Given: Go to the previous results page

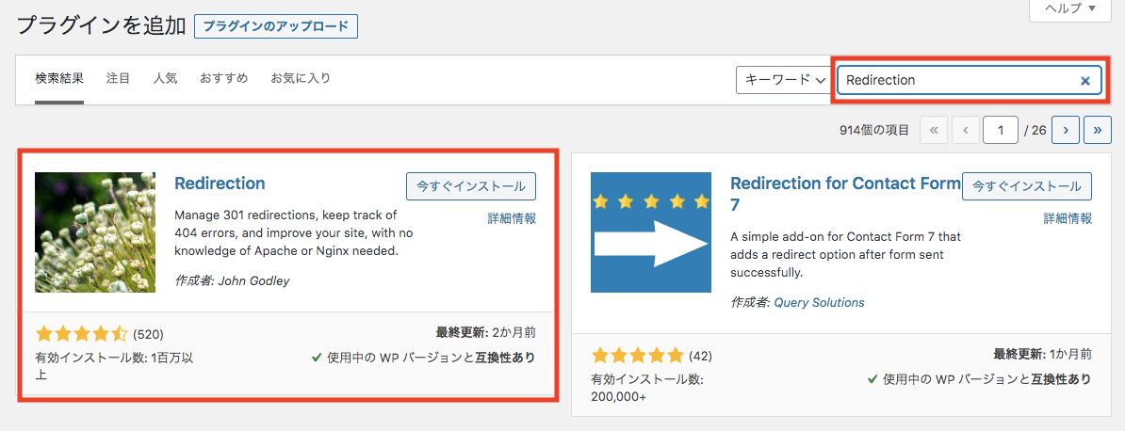Looking at the screenshot, I should [x=966, y=130].
